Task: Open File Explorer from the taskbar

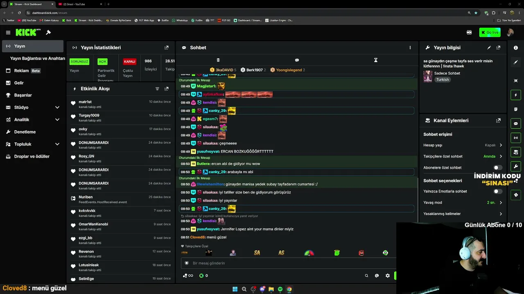Action: (x=271, y=289)
